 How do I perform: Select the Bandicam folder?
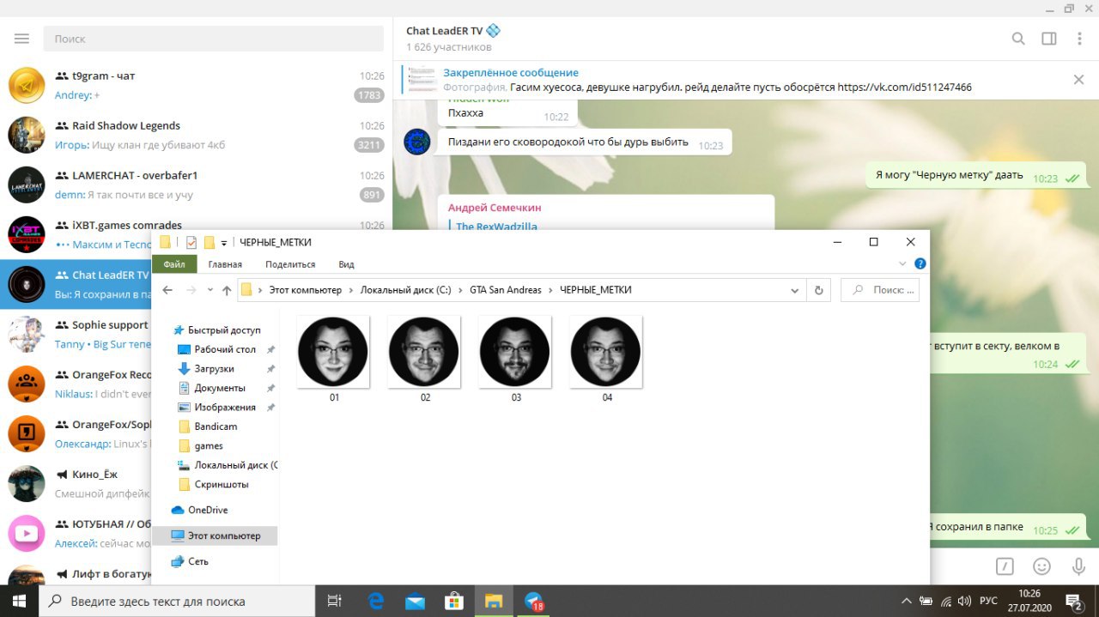pos(216,426)
